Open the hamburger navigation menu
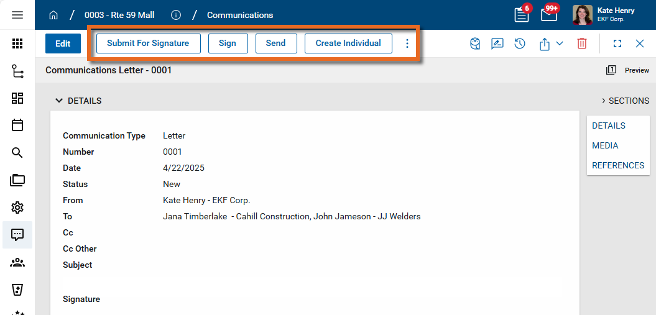 pos(17,15)
